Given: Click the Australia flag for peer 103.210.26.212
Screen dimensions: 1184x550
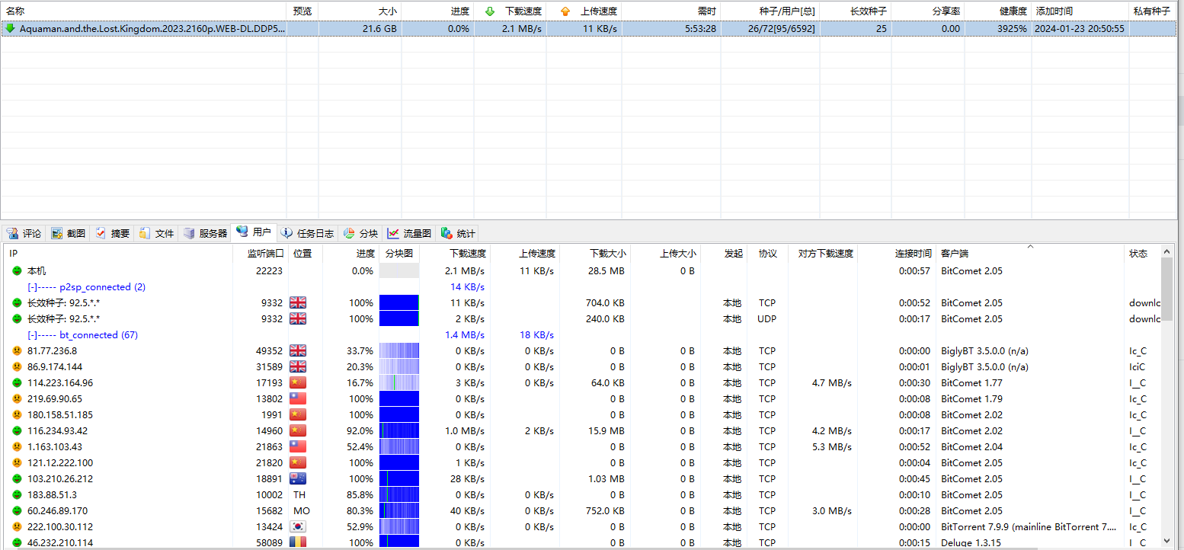Looking at the screenshot, I should [x=298, y=479].
